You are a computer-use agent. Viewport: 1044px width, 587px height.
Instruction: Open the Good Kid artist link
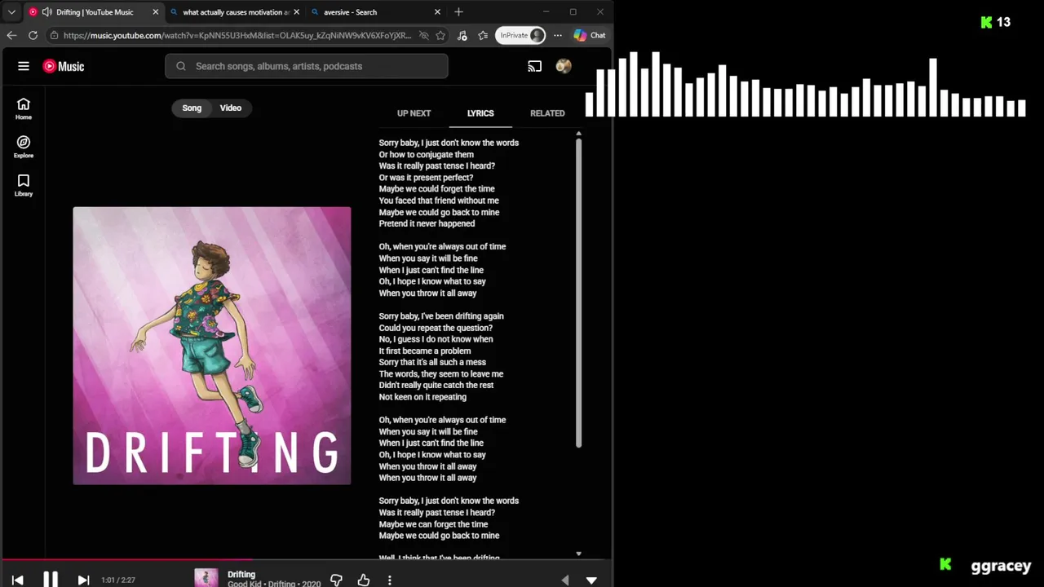(x=245, y=584)
